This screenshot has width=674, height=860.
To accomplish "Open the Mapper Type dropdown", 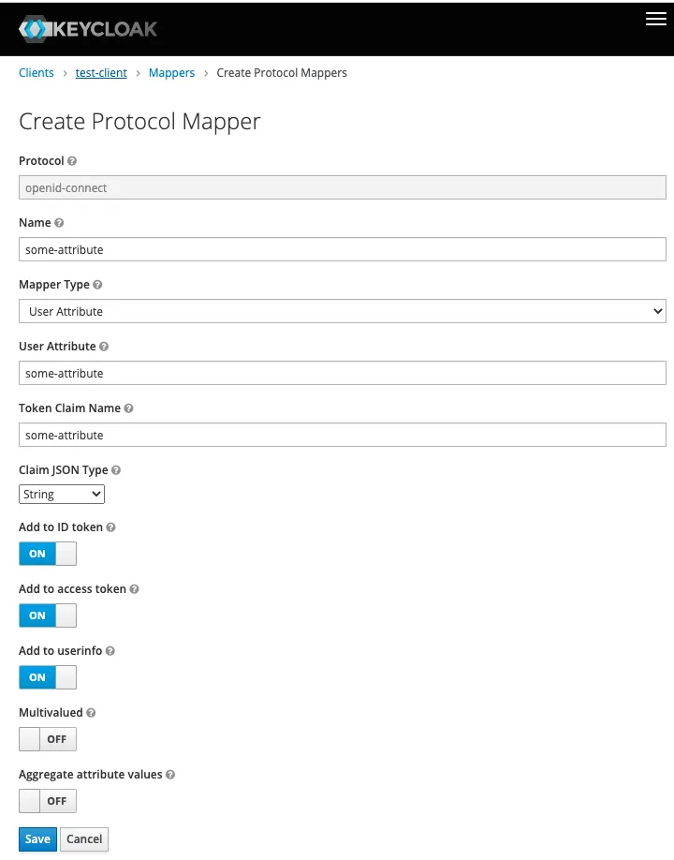I will tap(343, 311).
